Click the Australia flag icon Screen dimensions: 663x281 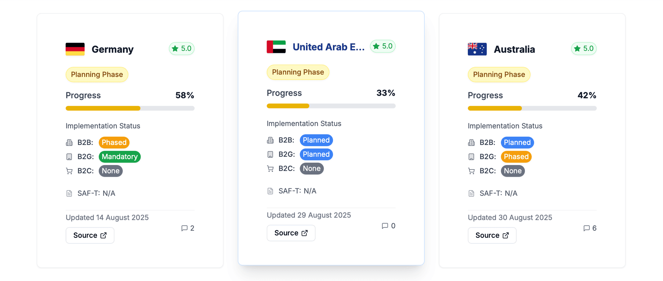click(x=477, y=49)
